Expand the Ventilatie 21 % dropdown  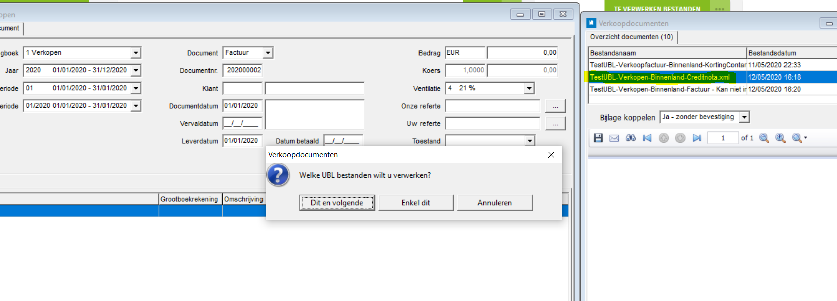point(529,88)
